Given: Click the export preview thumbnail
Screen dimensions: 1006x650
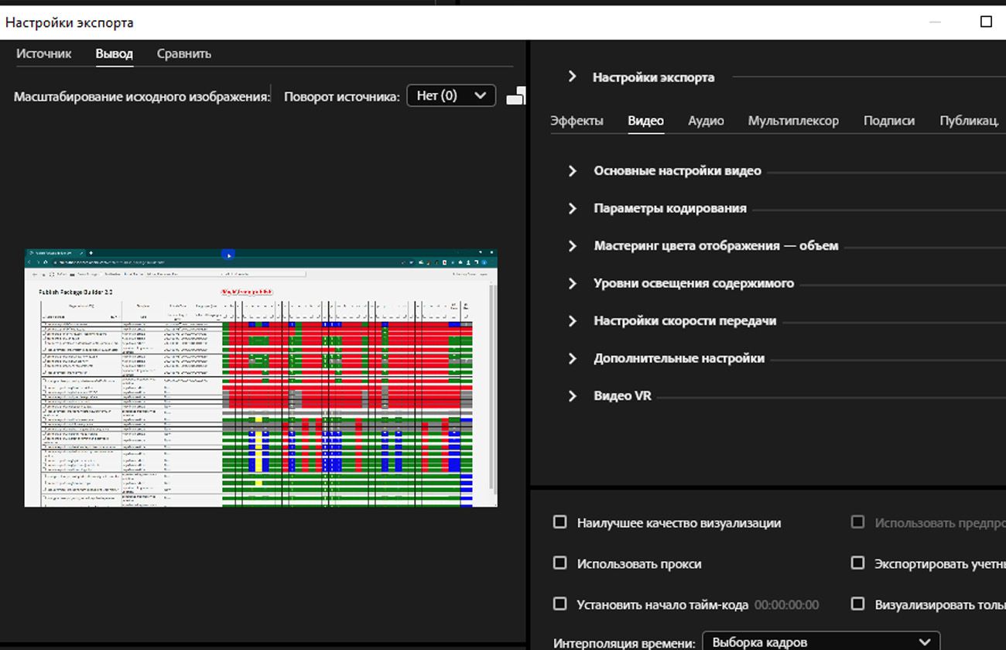Looking at the screenshot, I should [x=261, y=378].
